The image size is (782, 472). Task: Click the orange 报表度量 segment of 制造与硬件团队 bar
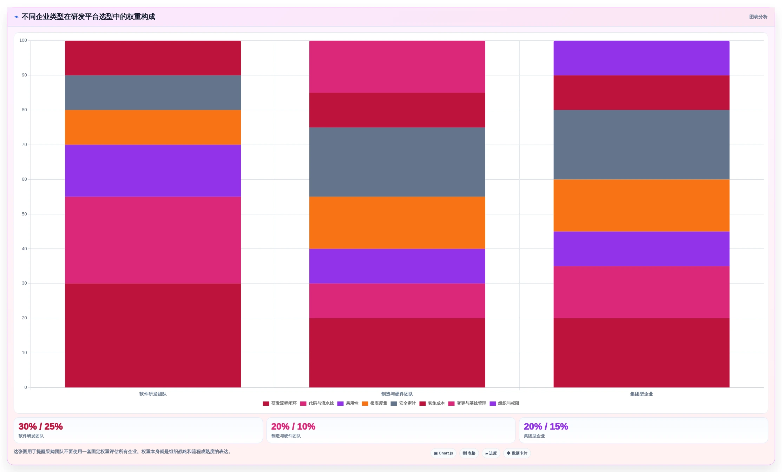tap(397, 223)
